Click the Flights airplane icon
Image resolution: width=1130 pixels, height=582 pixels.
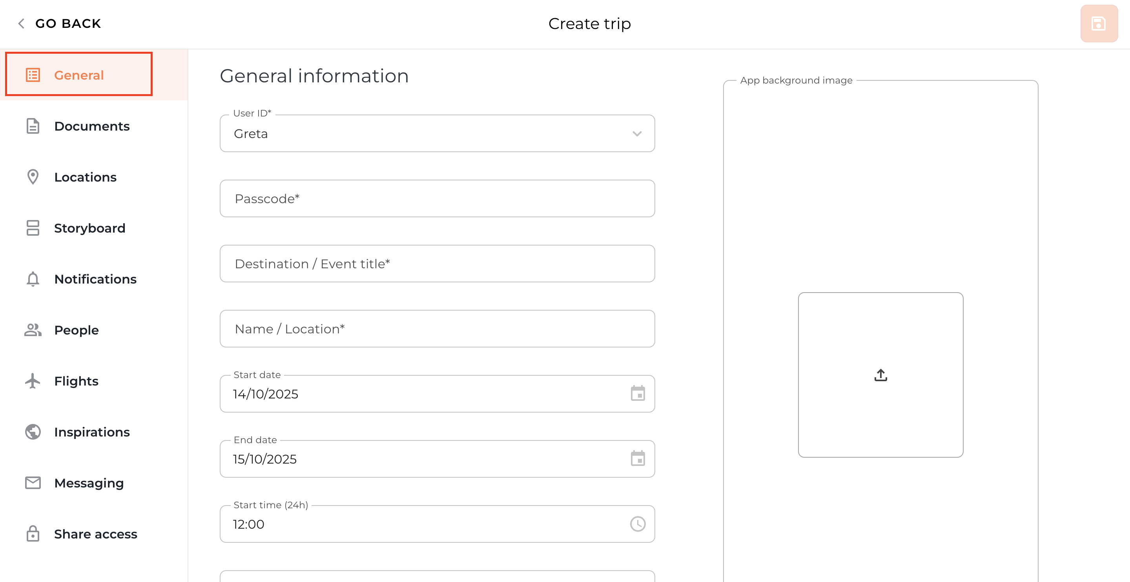click(33, 381)
